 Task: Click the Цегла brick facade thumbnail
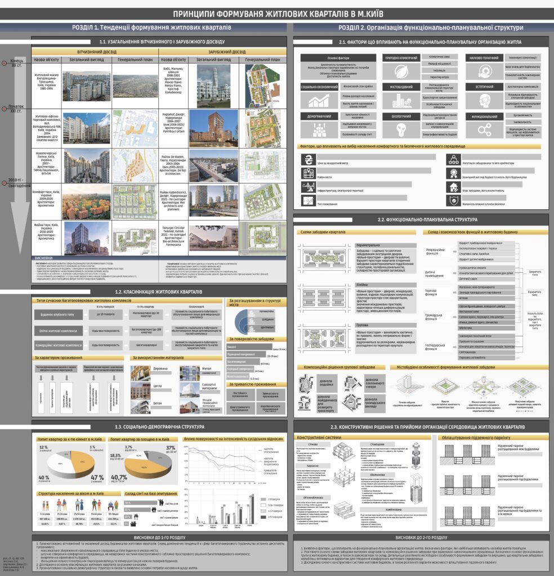click(x=140, y=391)
